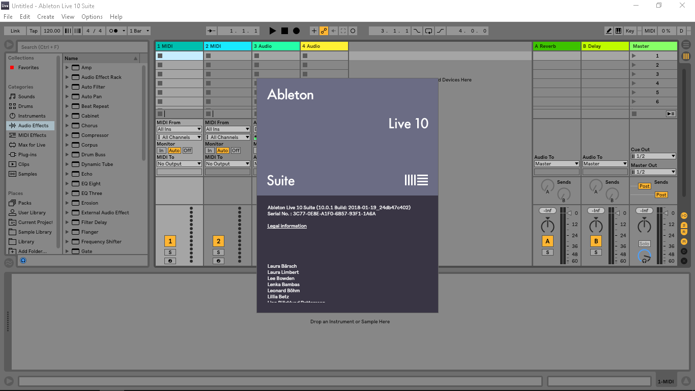Click the Play button in transport
The width and height of the screenshot is (695, 391).
(x=273, y=31)
